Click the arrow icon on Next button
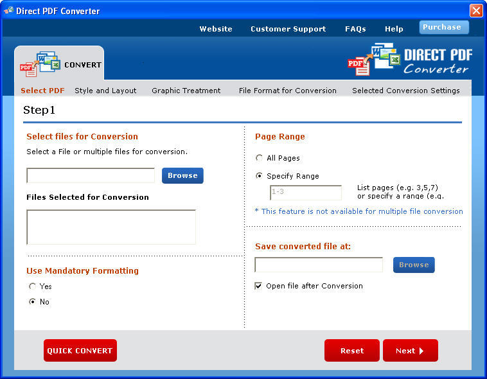Screen dimensions: 487x379 pos(421,351)
